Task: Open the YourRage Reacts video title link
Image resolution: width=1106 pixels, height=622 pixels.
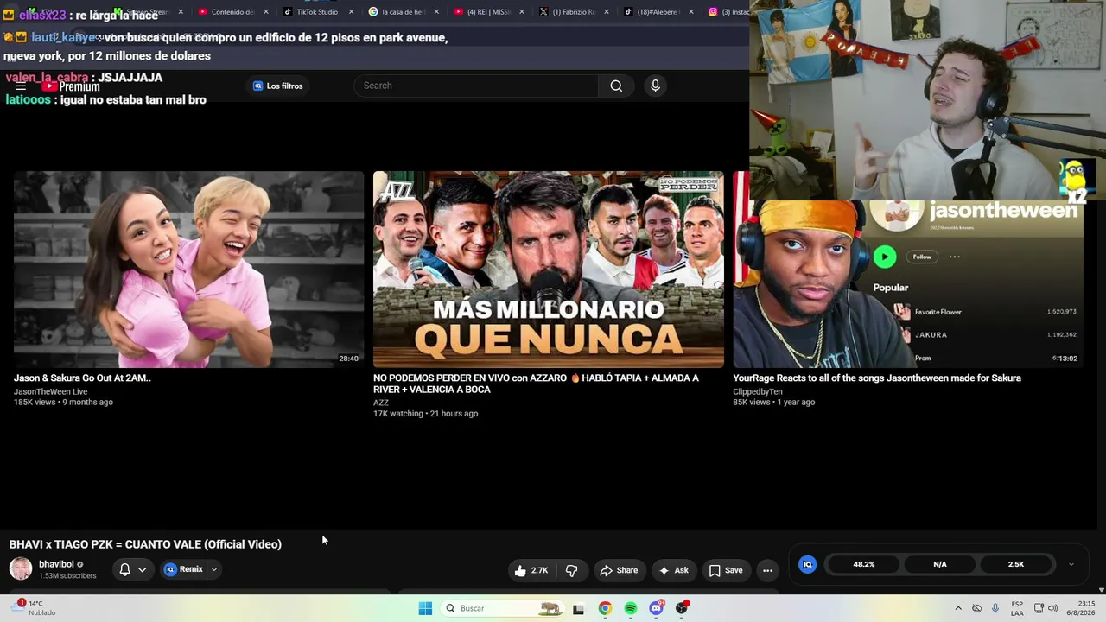Action: pyautogui.click(x=877, y=378)
